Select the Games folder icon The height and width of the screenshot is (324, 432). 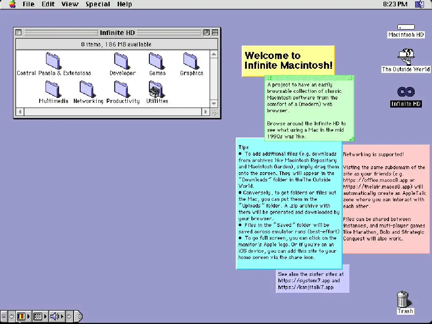(157, 61)
